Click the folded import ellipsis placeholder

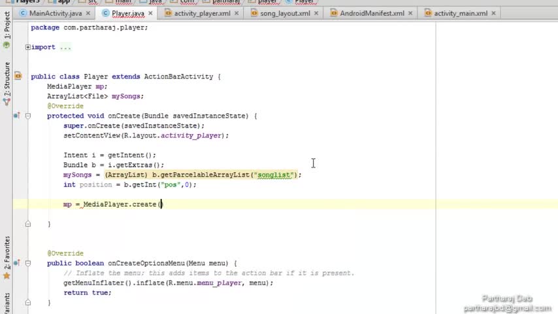(x=65, y=47)
